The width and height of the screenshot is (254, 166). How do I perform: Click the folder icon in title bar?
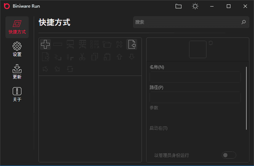pyautogui.click(x=179, y=6)
